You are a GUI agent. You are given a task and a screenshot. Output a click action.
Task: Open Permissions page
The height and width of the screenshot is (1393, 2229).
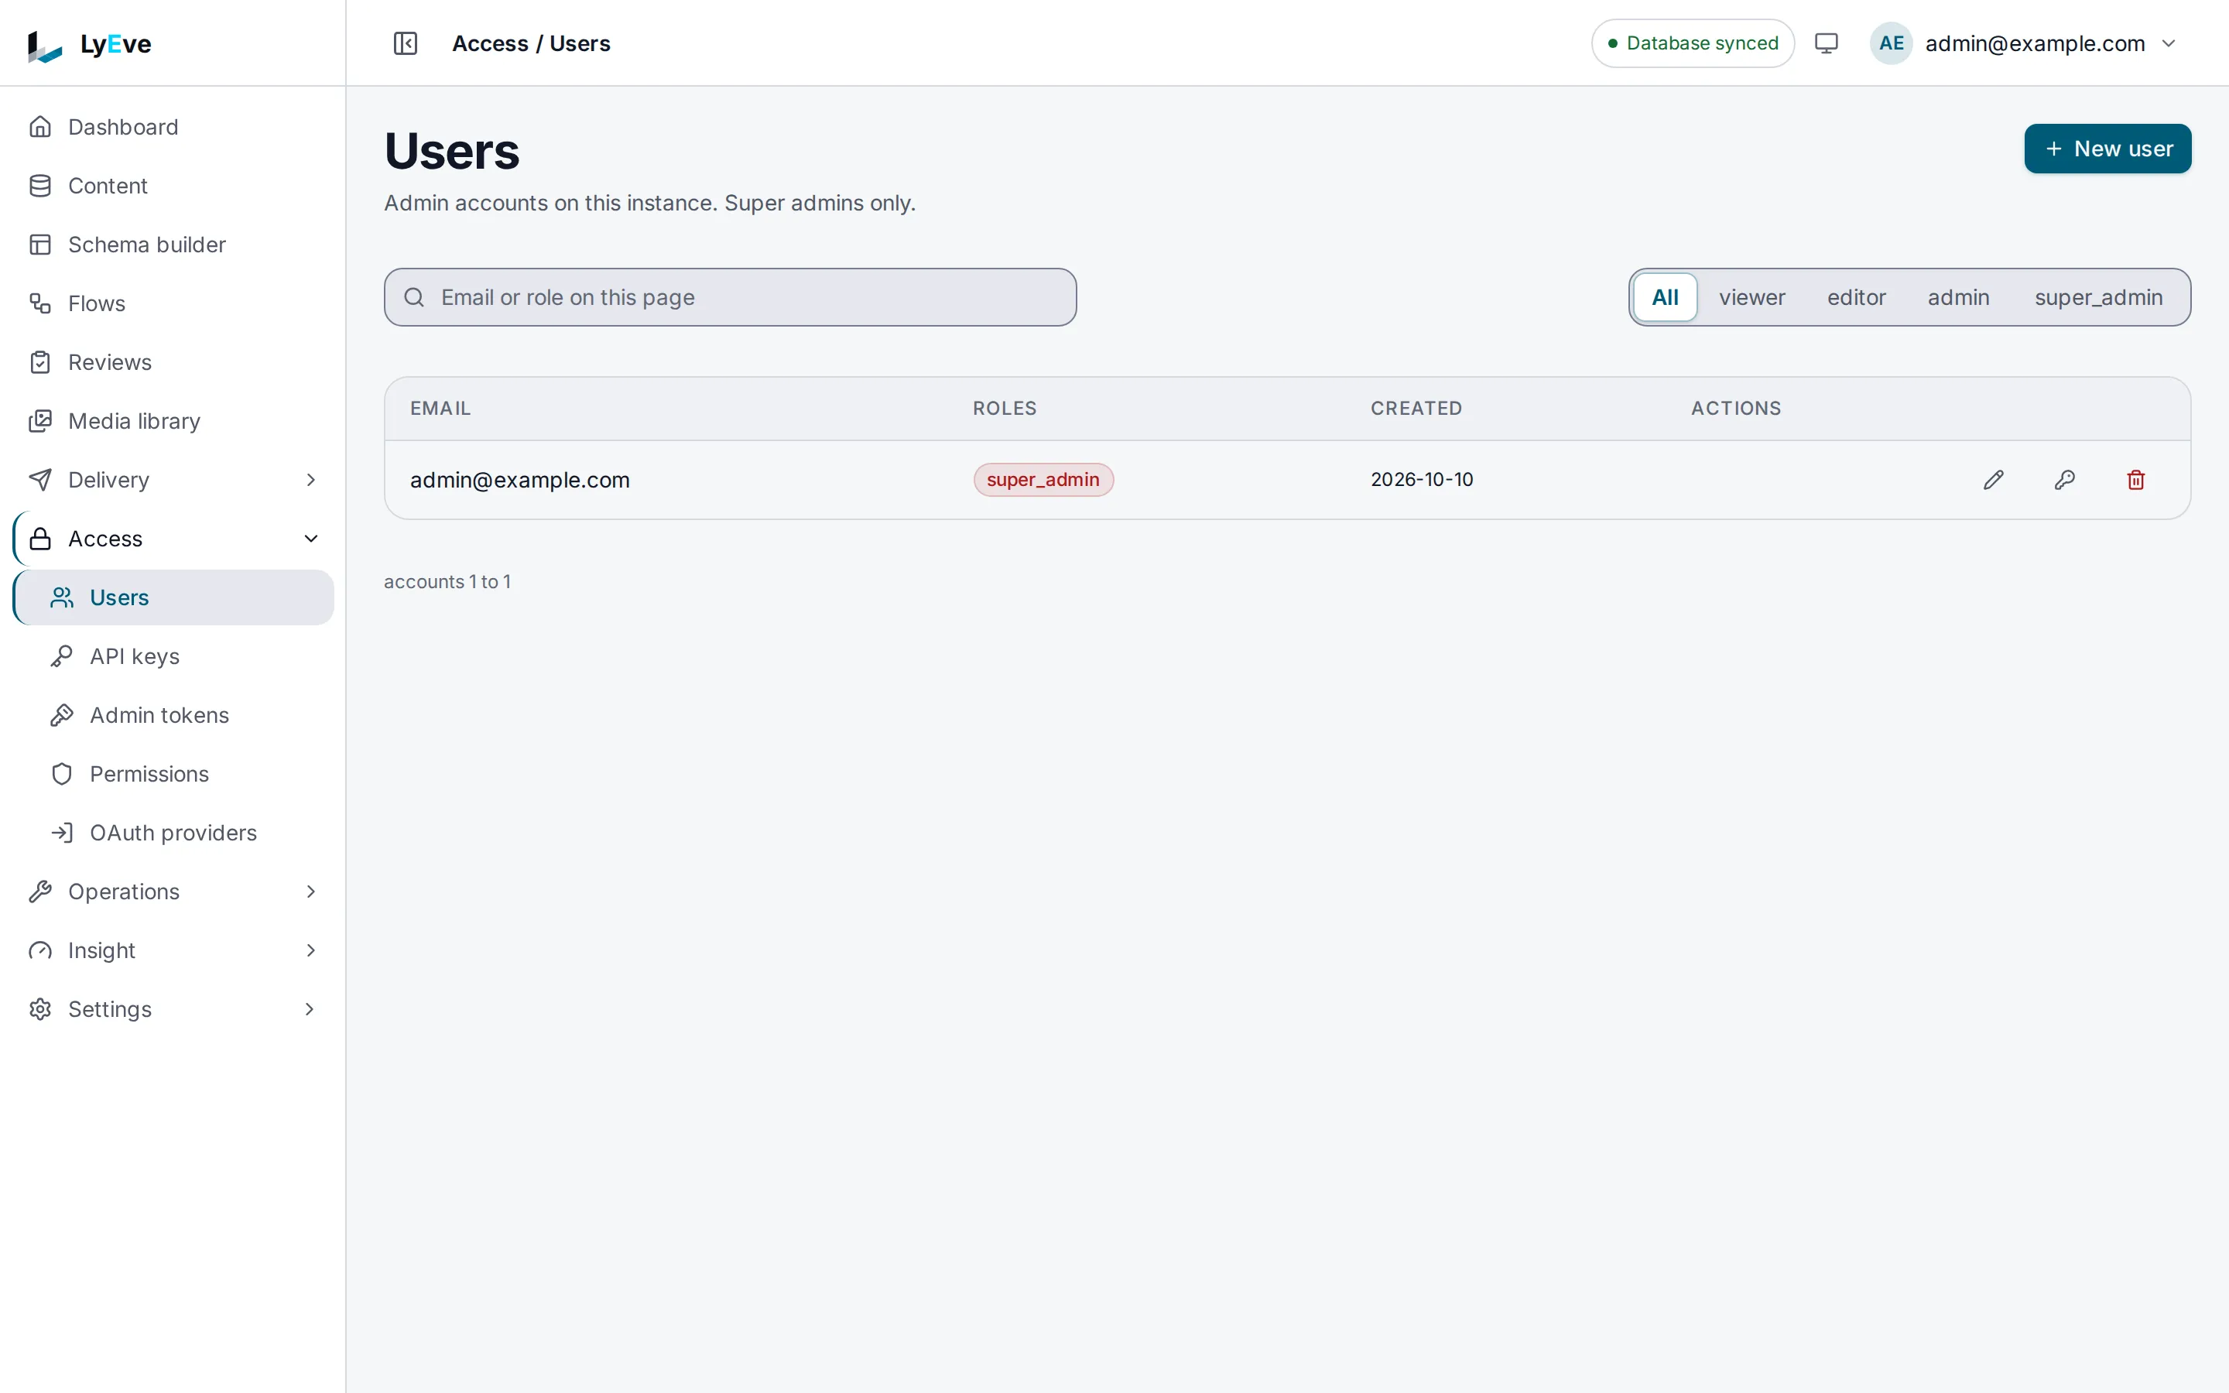pyautogui.click(x=173, y=774)
